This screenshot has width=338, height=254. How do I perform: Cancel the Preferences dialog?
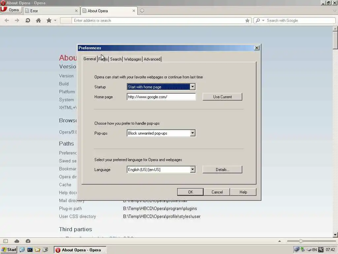pos(217,192)
